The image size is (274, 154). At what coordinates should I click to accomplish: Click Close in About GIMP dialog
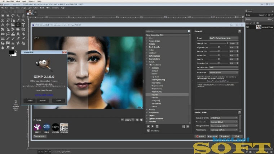point(58,101)
